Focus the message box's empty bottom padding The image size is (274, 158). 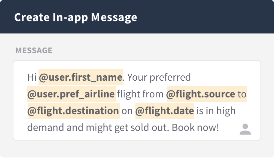point(134,137)
